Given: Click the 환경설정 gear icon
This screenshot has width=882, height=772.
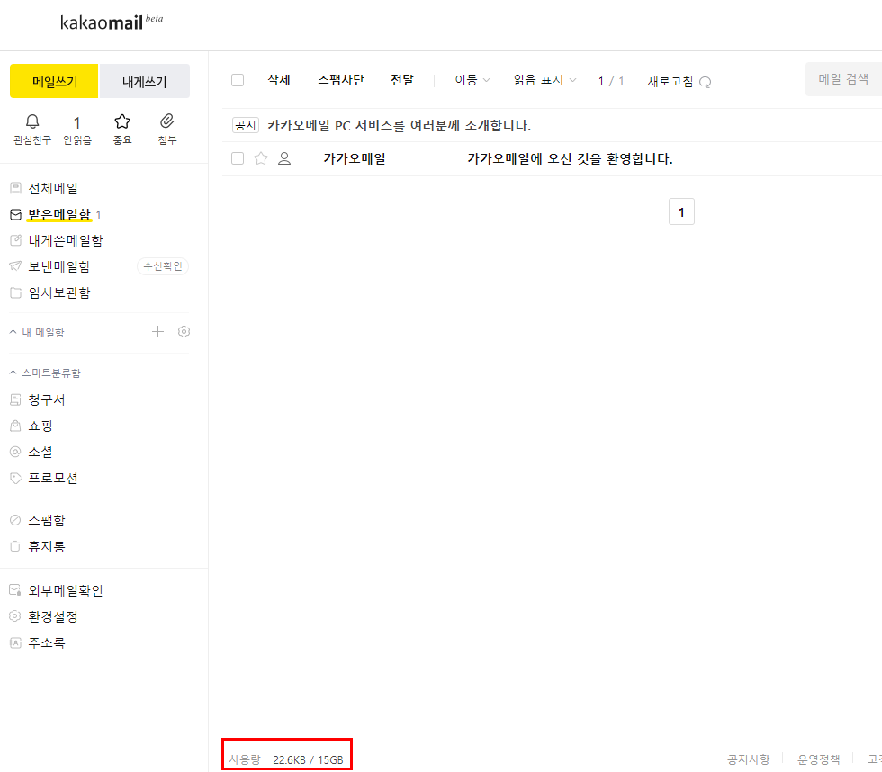Looking at the screenshot, I should [x=16, y=616].
